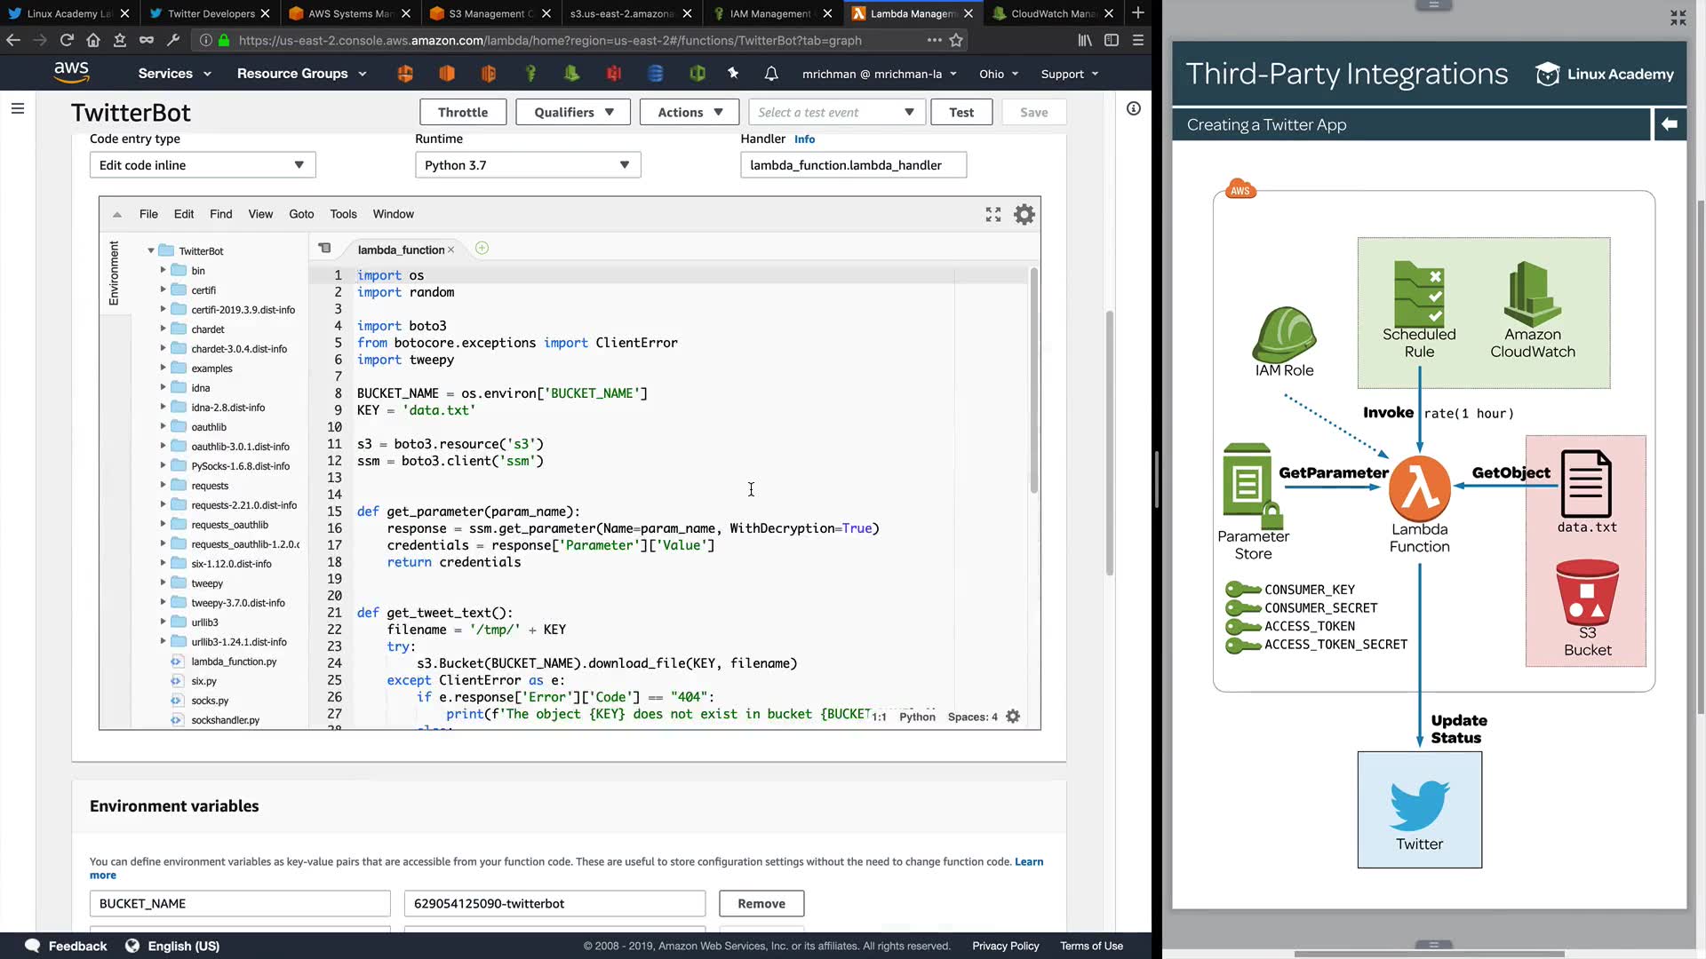Bookmark this page with the star icon
This screenshot has width=1706, height=959.
(956, 40)
